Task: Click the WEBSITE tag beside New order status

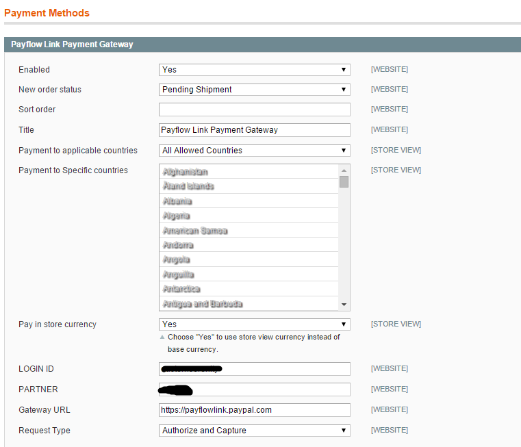Action: pos(390,90)
